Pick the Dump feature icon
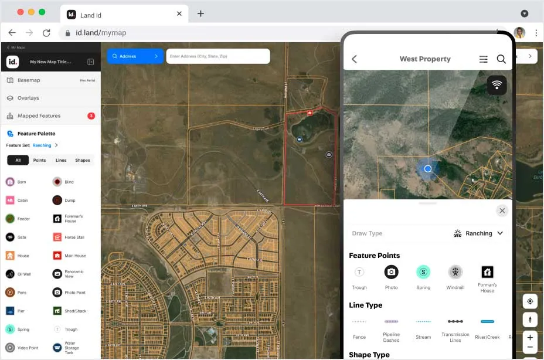This screenshot has height=360, width=544. (57, 200)
